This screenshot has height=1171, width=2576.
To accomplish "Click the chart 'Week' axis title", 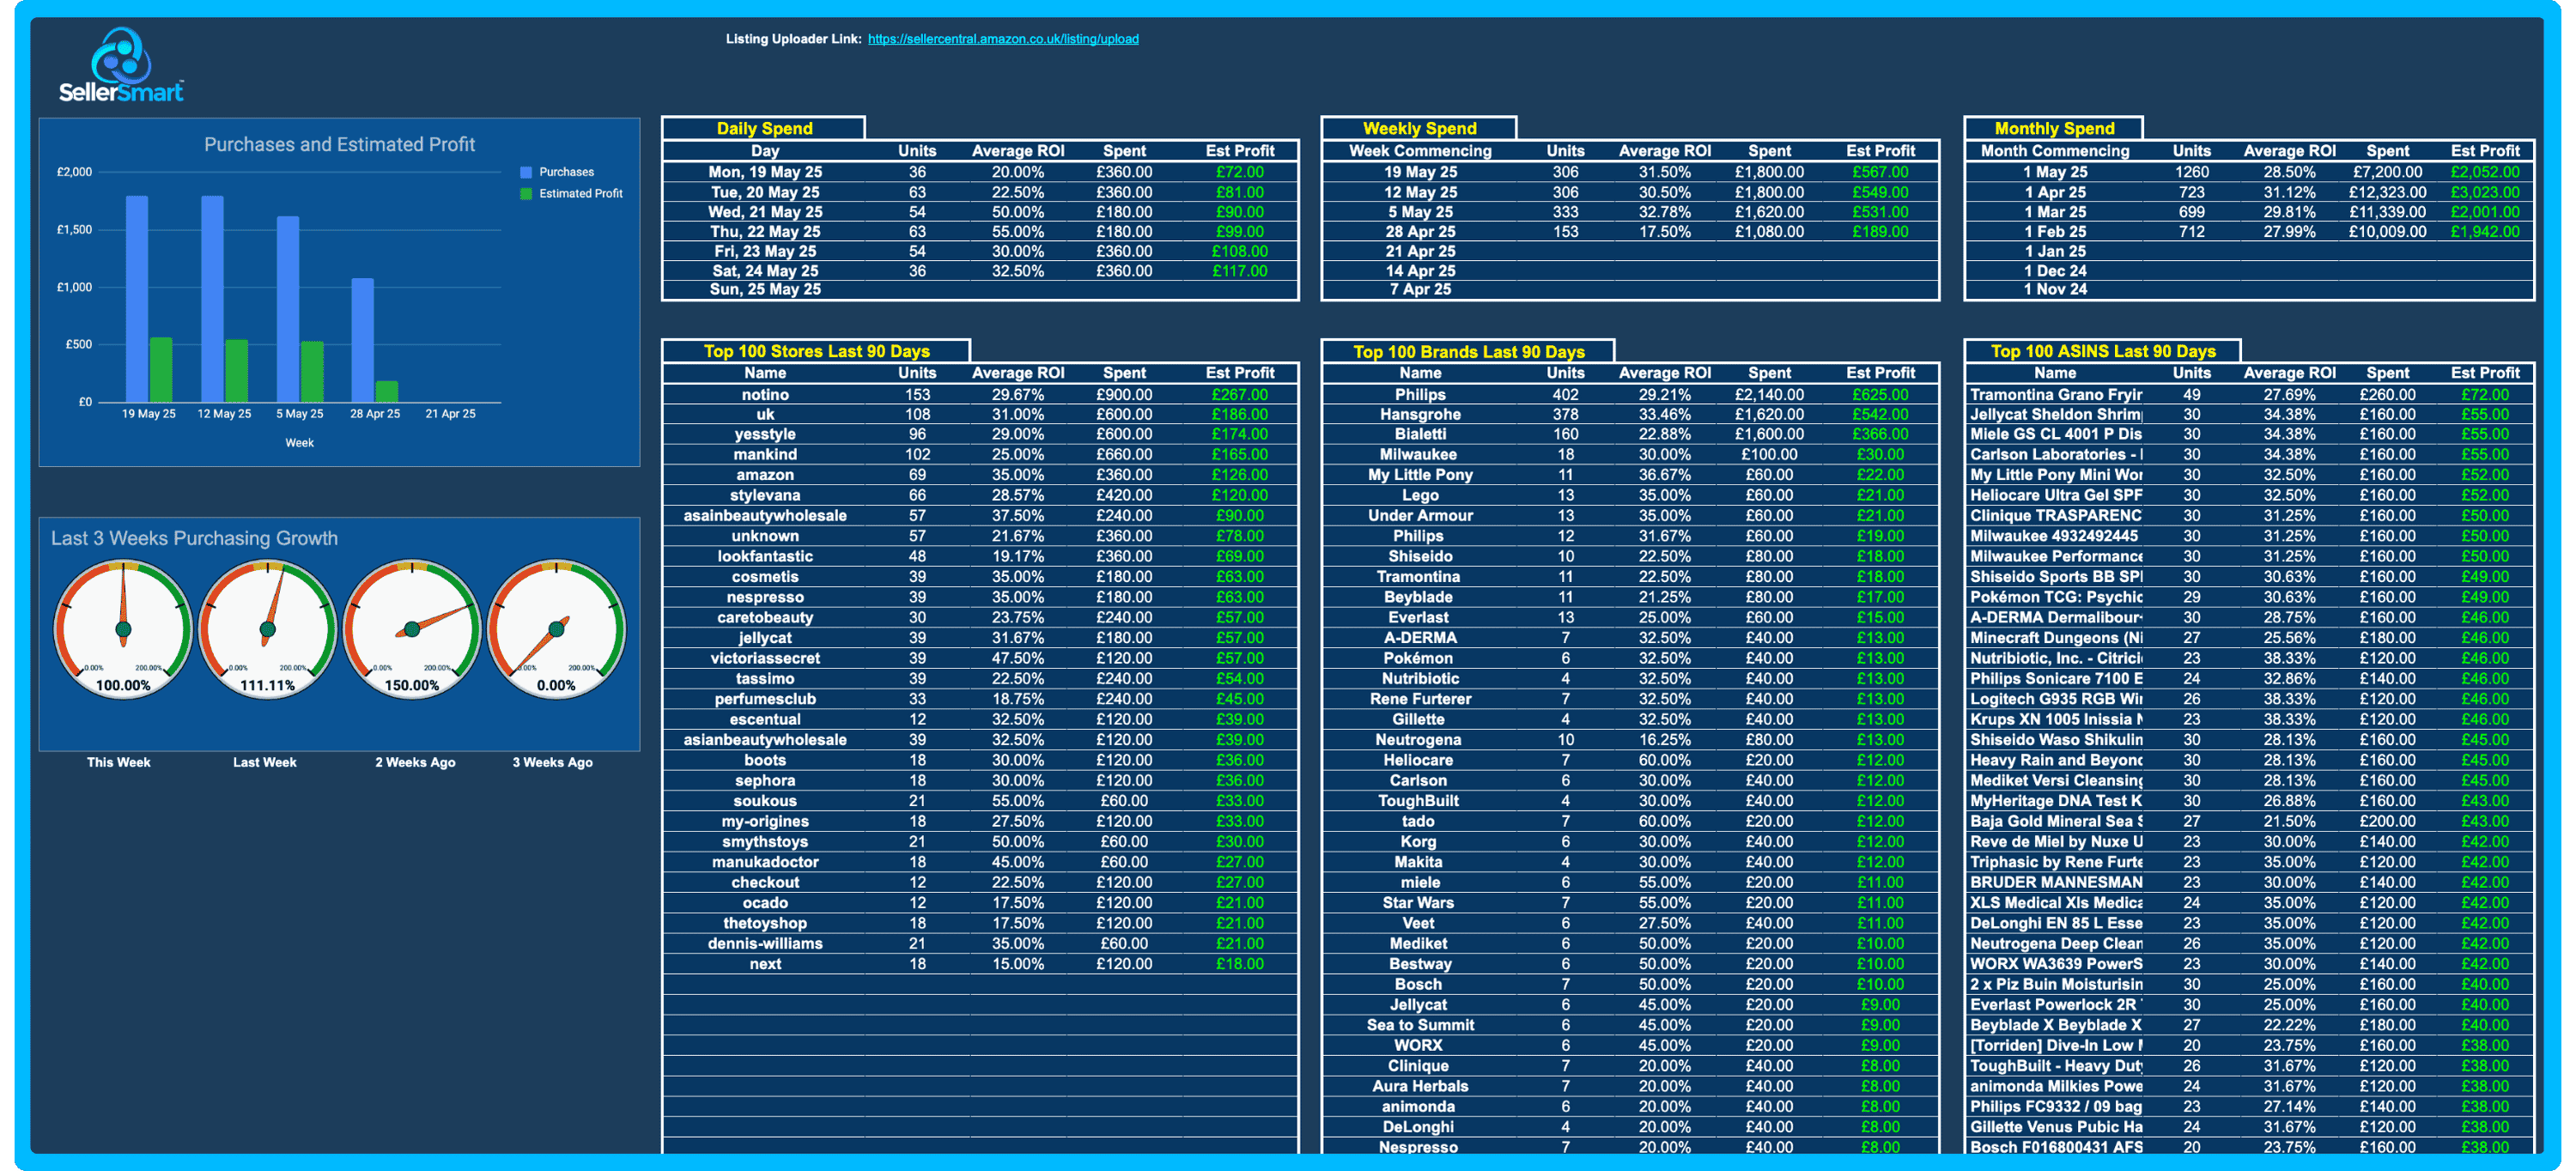I will [299, 443].
